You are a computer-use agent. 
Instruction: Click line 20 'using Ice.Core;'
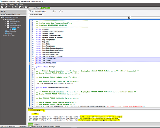click(44, 60)
